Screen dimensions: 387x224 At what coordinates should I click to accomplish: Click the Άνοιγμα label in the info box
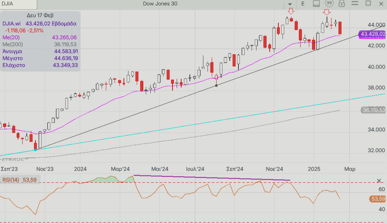pos(12,52)
